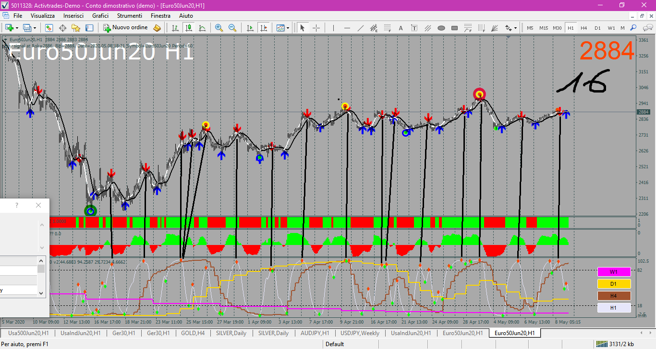Show the Market Watch panel
656x349 pixels.
pos(49,28)
